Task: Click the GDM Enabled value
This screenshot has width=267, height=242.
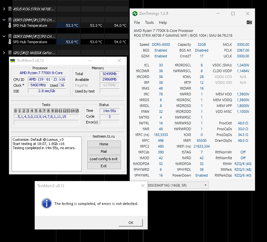Action: (161, 56)
